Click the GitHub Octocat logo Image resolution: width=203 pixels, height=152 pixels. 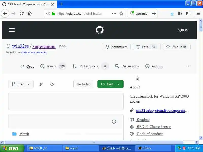(x=99, y=30)
